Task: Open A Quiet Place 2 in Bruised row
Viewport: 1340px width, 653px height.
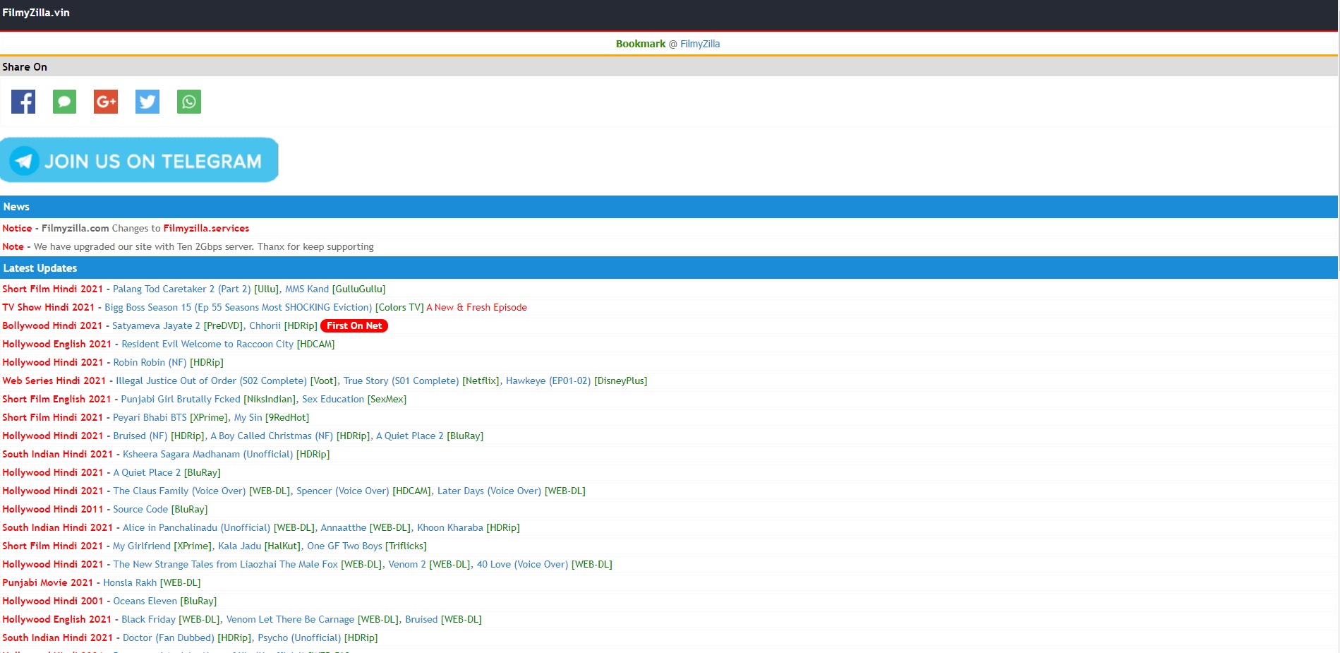Action: 410,436
